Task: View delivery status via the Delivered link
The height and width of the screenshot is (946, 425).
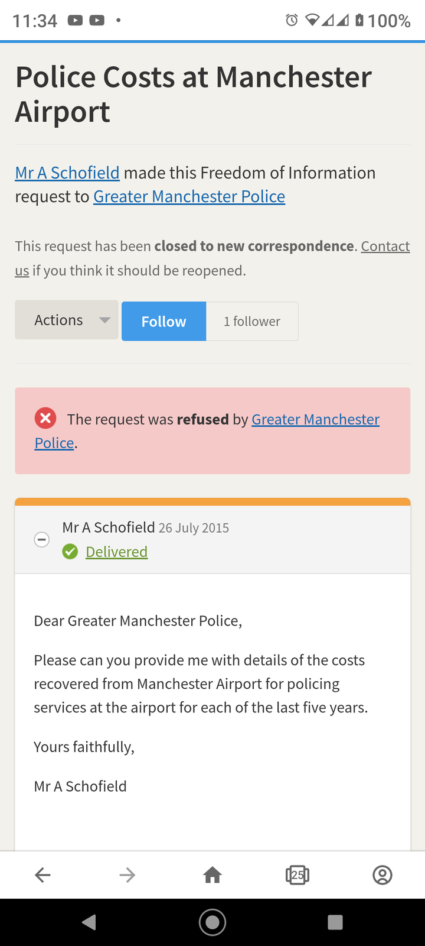Action: click(x=116, y=552)
